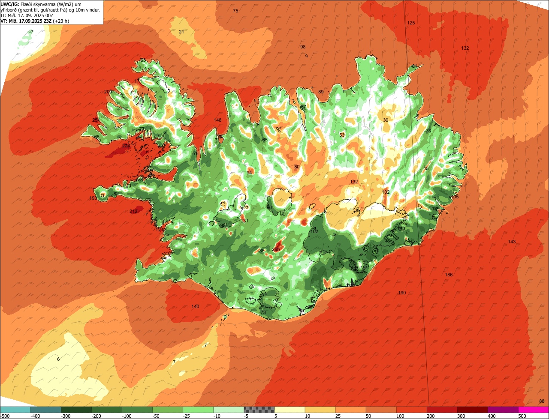The height and width of the screenshot is (419, 549).
Task: Select the pale yellow 5 to 10 swatch
Action: pos(289,410)
